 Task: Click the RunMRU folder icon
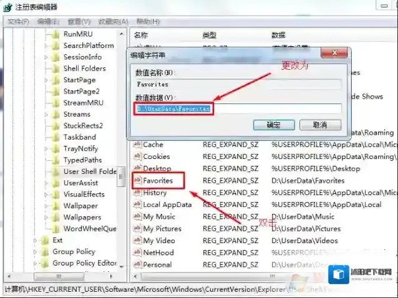pos(56,34)
